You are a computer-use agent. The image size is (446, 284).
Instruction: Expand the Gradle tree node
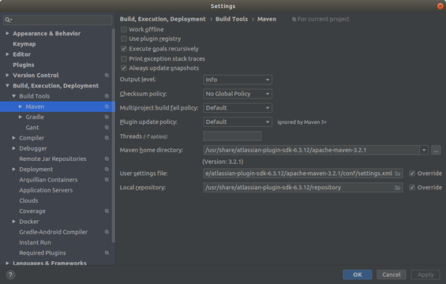pos(21,117)
